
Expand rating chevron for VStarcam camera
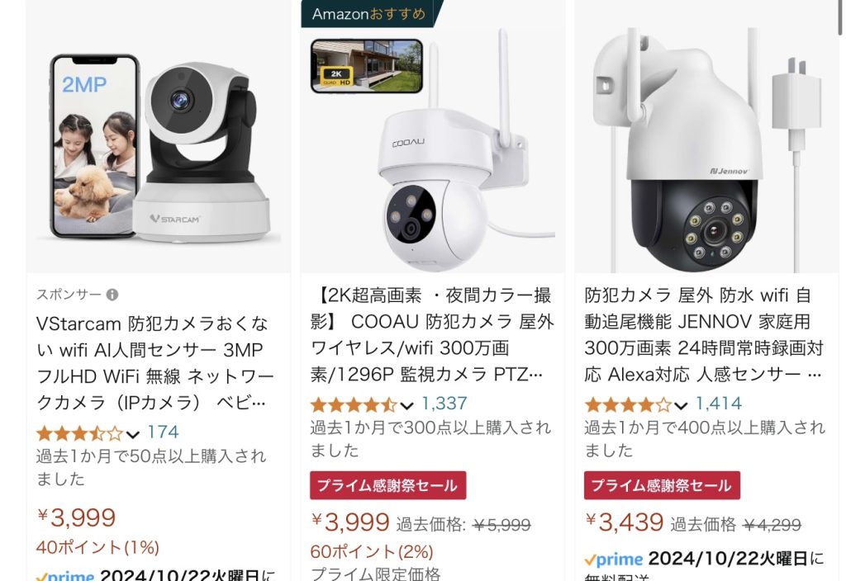click(x=133, y=434)
